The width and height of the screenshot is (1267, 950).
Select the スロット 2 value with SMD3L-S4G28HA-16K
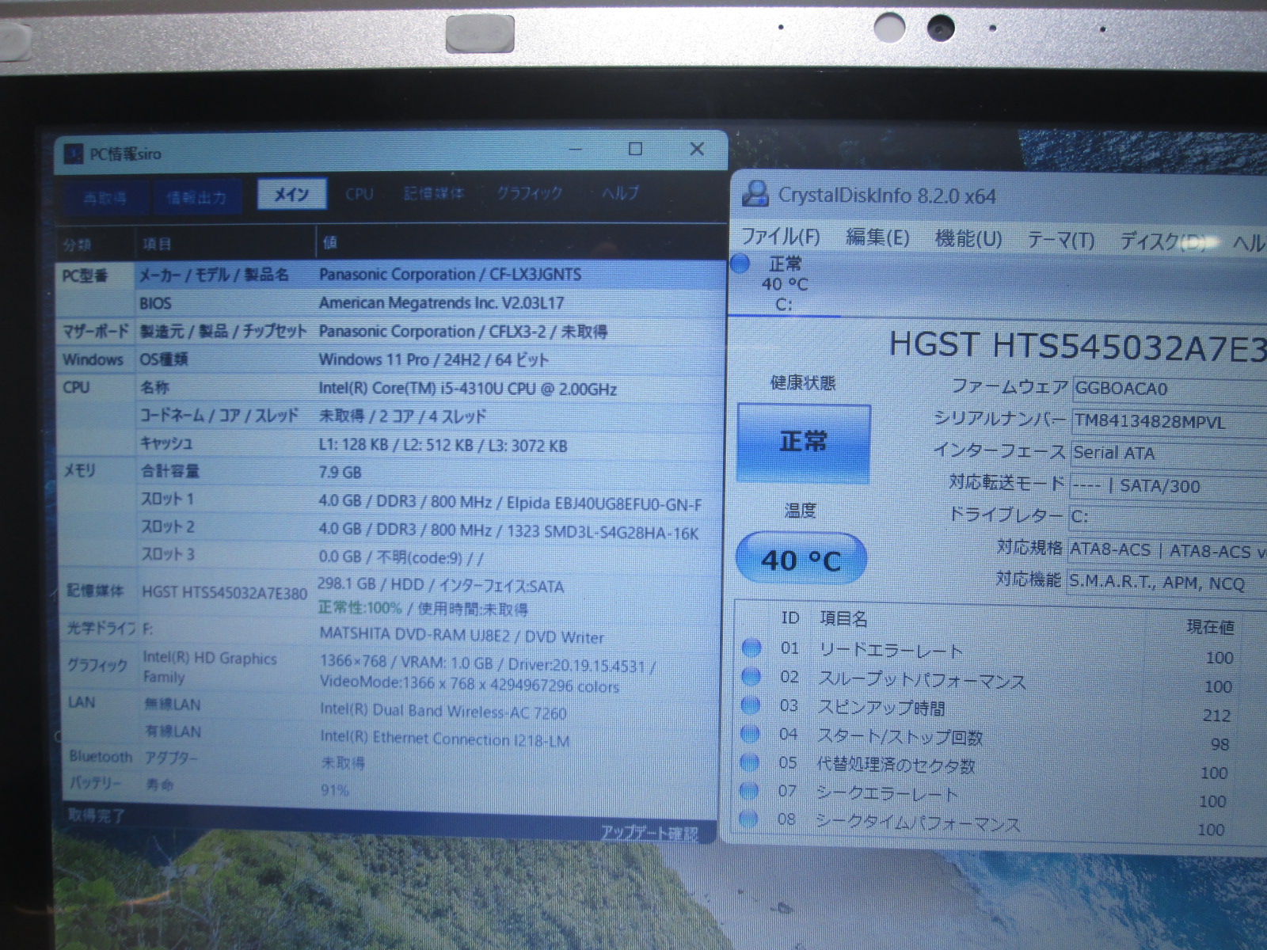508,531
